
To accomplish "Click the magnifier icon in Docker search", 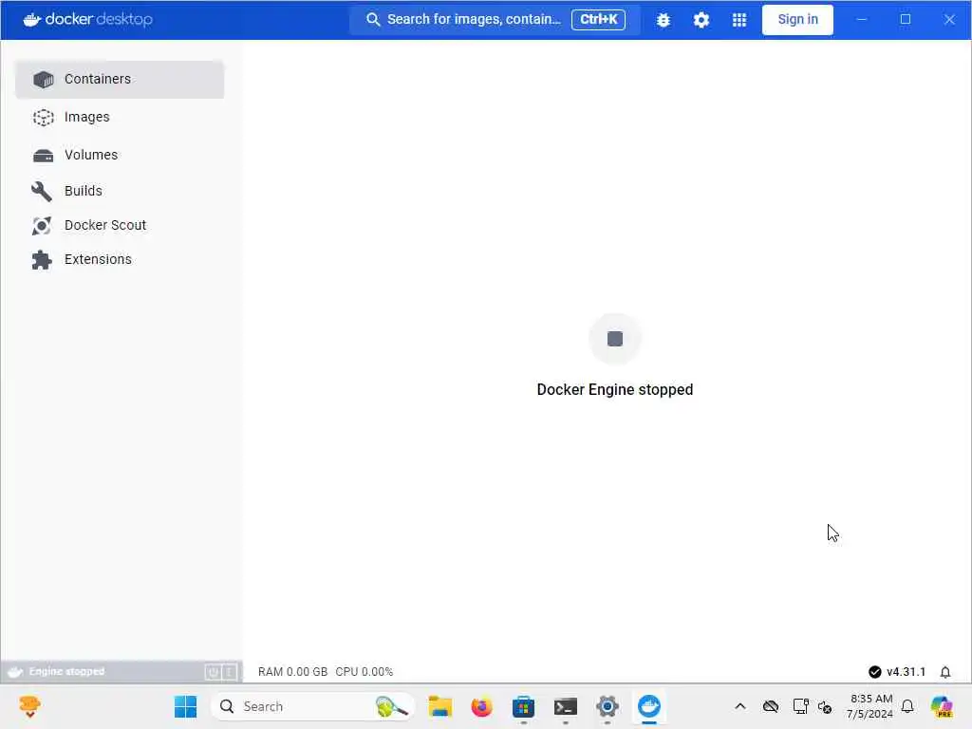I will [x=372, y=20].
